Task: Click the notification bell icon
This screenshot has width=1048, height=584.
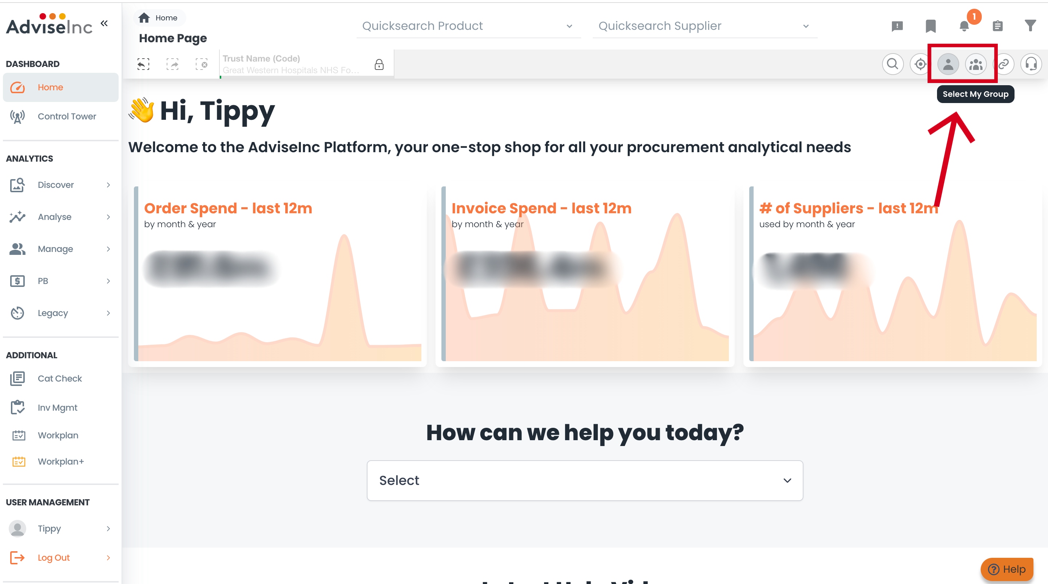Action: (x=964, y=26)
